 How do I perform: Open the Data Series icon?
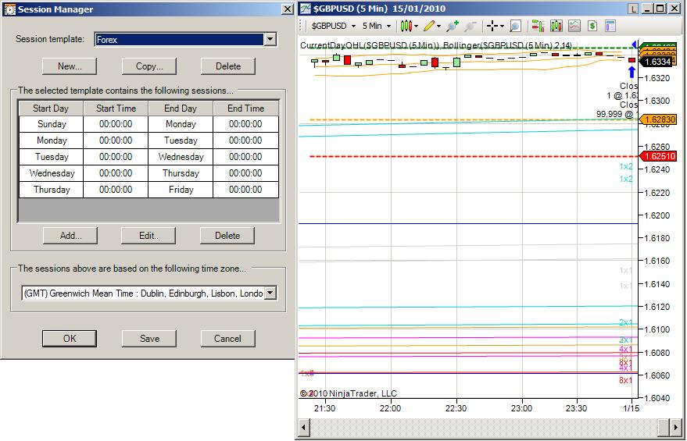556,26
